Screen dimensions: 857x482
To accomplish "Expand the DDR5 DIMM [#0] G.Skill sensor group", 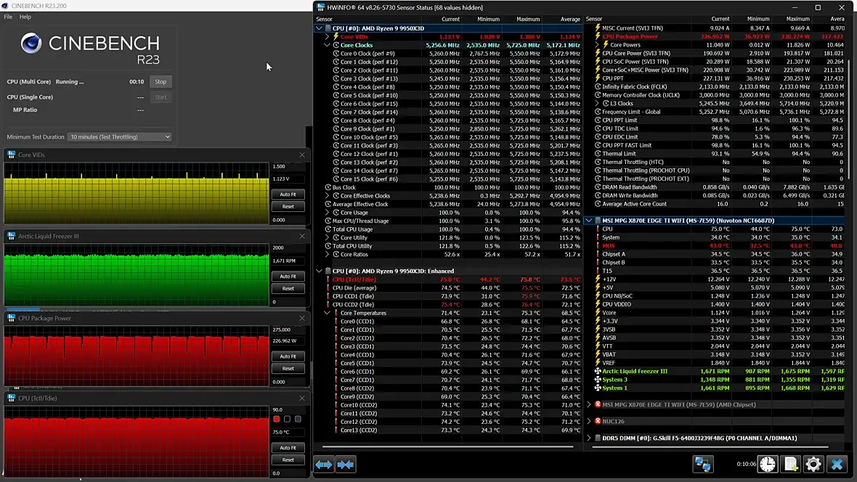I will pyautogui.click(x=589, y=438).
